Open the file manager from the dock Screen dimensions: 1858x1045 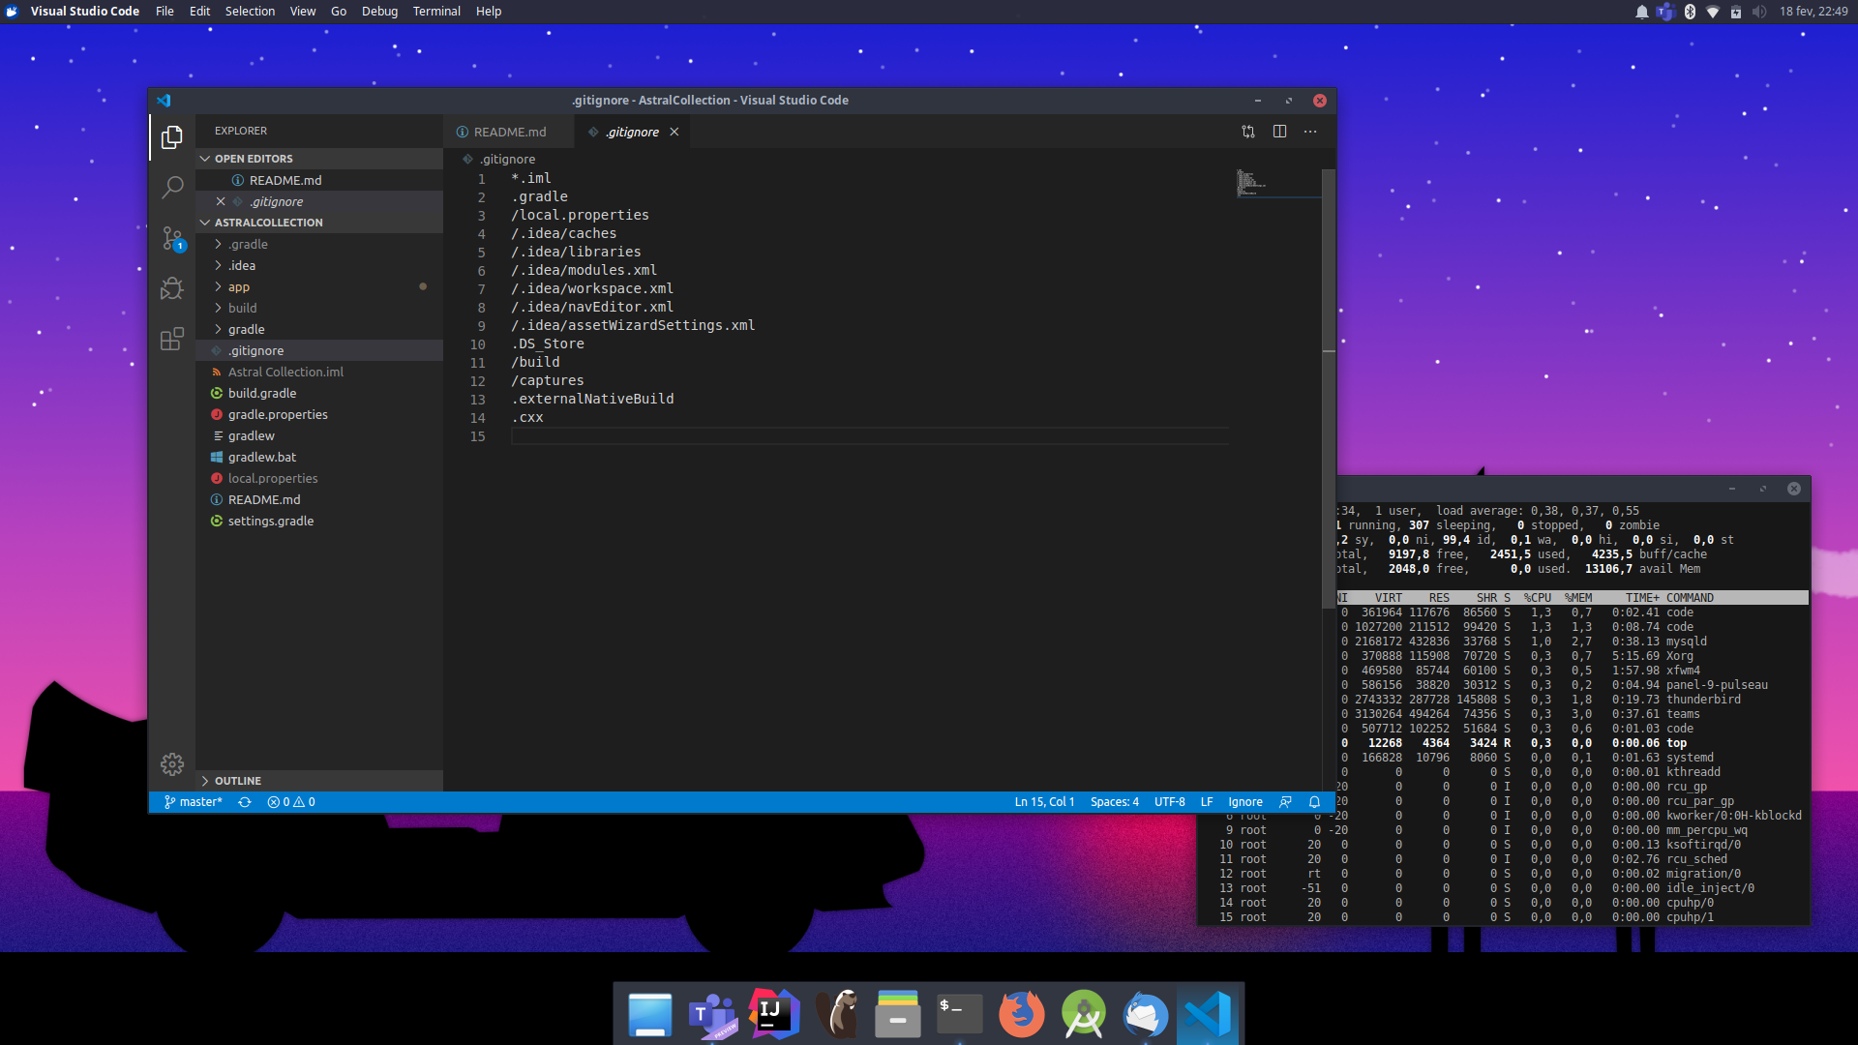pyautogui.click(x=898, y=1014)
